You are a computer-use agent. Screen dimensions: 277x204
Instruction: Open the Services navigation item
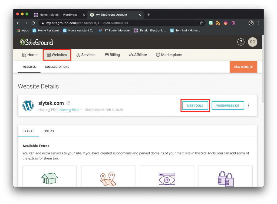pos(86,55)
